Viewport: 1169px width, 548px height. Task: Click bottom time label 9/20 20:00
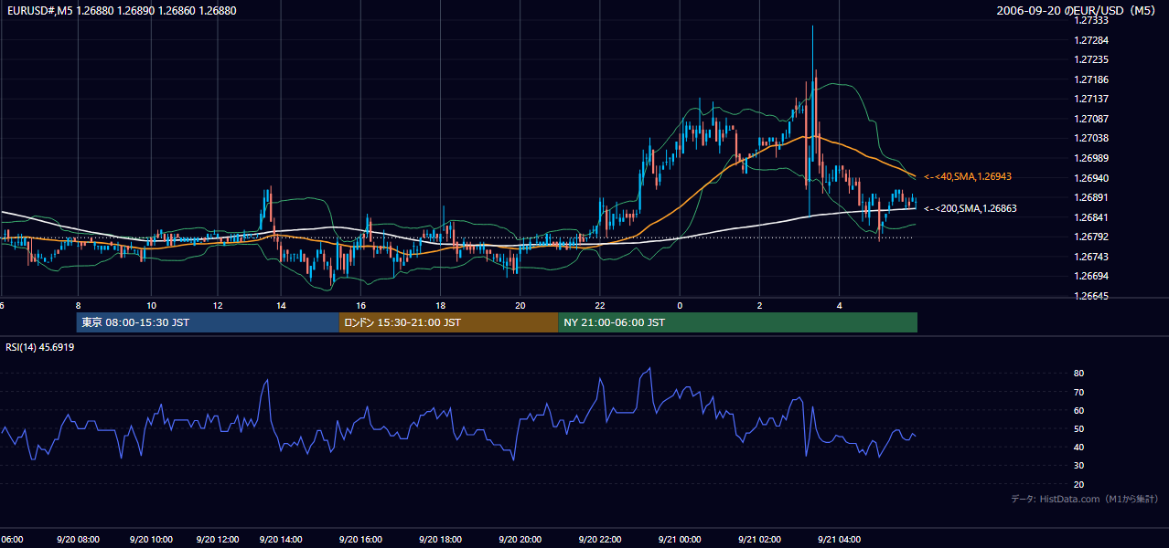(x=520, y=539)
